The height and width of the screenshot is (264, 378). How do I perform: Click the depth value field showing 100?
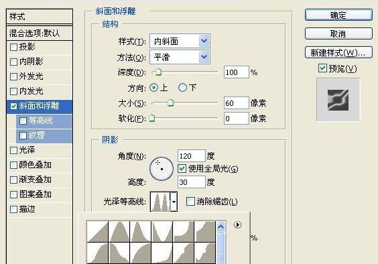pyautogui.click(x=236, y=72)
